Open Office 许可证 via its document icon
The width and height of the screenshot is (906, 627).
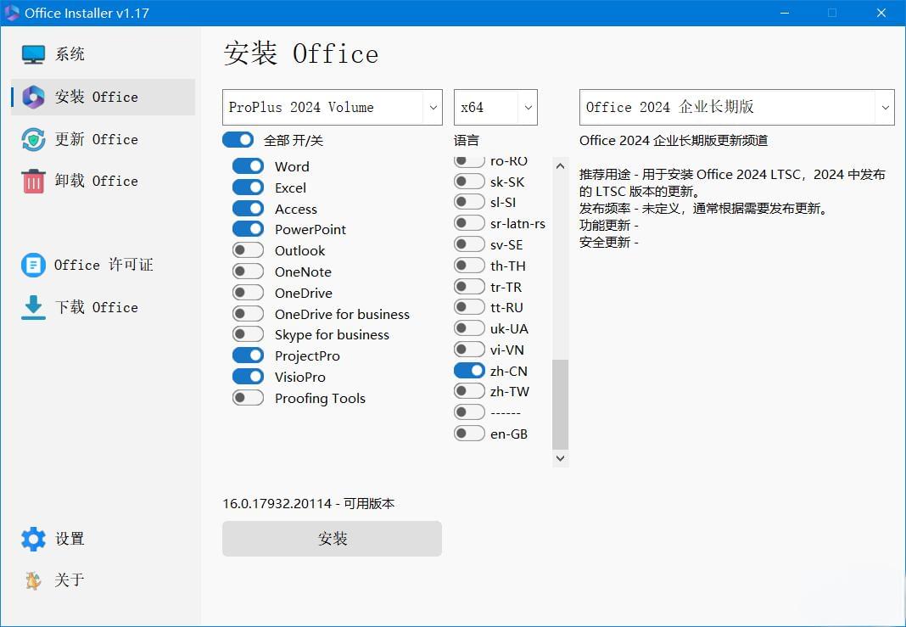pyautogui.click(x=32, y=265)
